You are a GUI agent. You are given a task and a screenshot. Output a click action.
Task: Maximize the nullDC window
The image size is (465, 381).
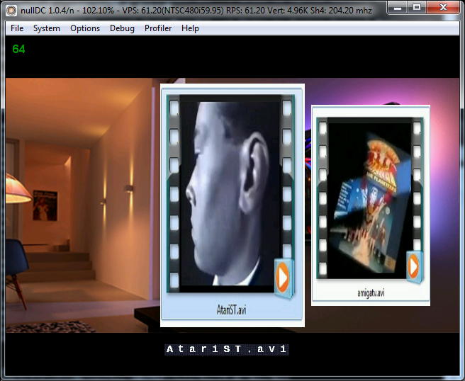tap(417, 7)
